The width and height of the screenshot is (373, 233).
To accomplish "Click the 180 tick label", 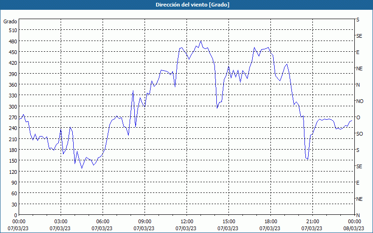I will [x=14, y=150].
